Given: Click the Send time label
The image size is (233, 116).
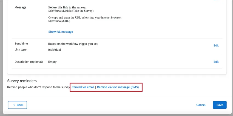Looking at the screenshot, I should coord(21,44).
